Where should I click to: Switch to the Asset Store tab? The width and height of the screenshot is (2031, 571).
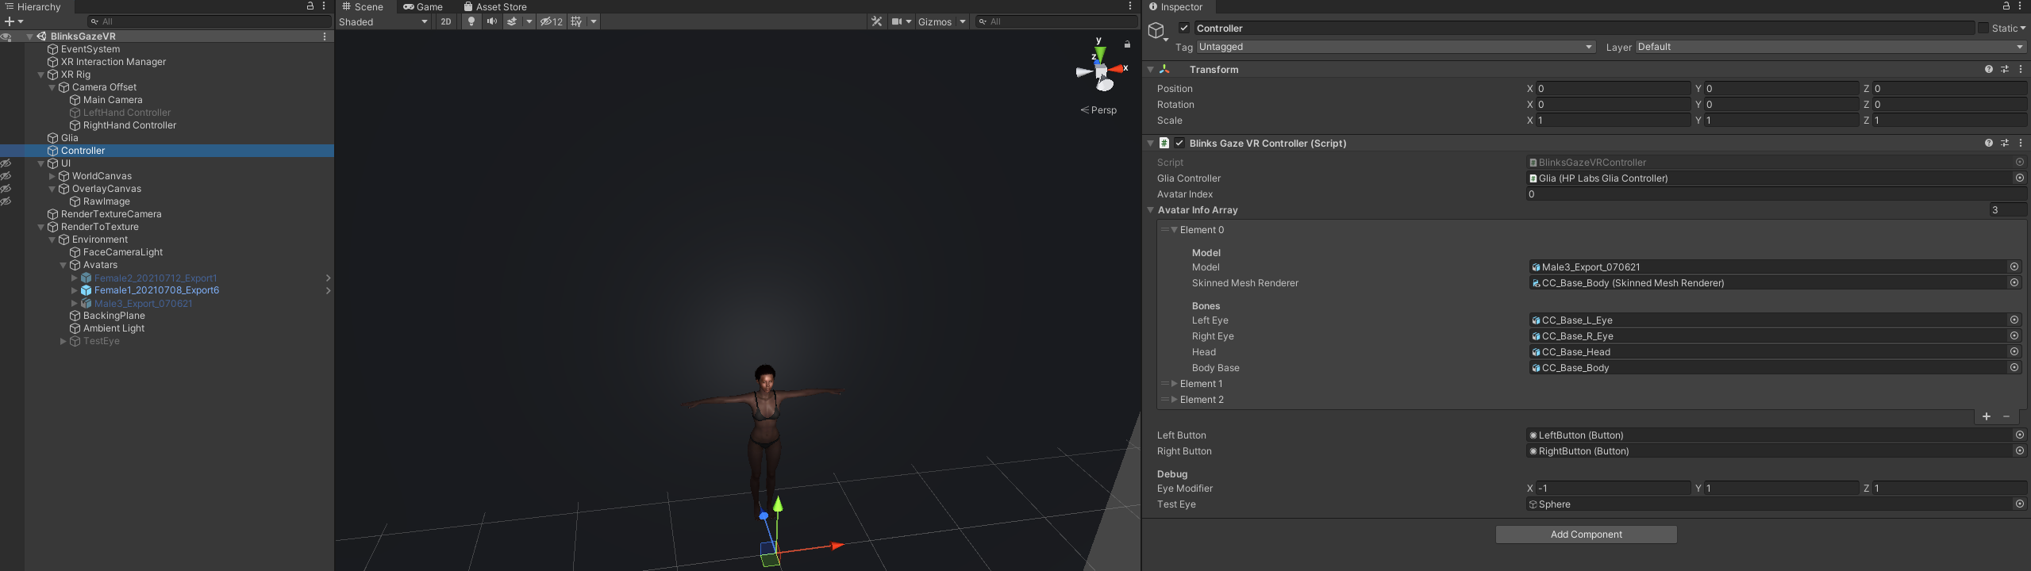click(495, 6)
